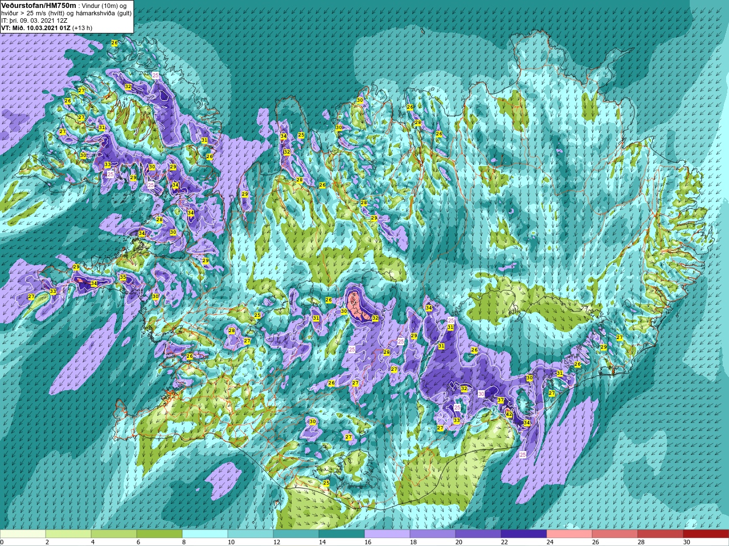Select the dark teal 14–16 legend swatch
The image size is (729, 546).
[x=342, y=534]
